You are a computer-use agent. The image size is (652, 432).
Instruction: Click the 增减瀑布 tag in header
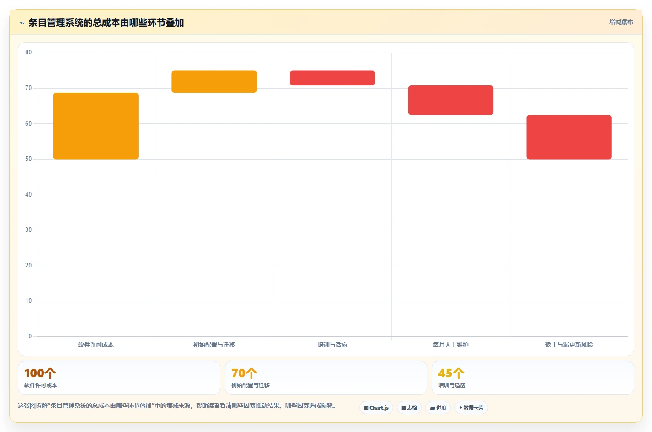(621, 22)
